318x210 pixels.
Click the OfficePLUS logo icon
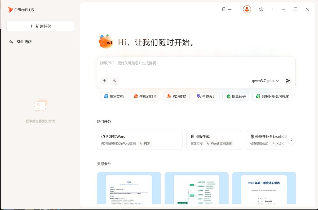tap(10, 10)
